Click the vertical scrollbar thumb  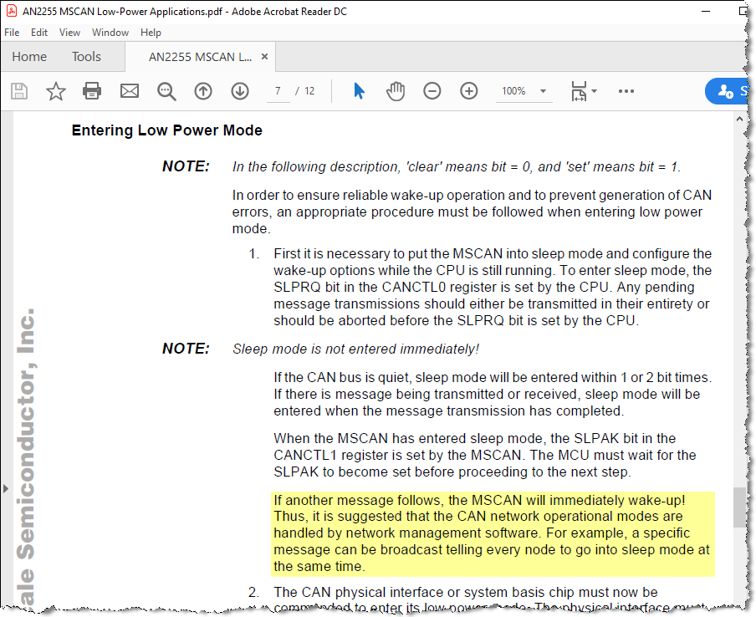[739, 507]
